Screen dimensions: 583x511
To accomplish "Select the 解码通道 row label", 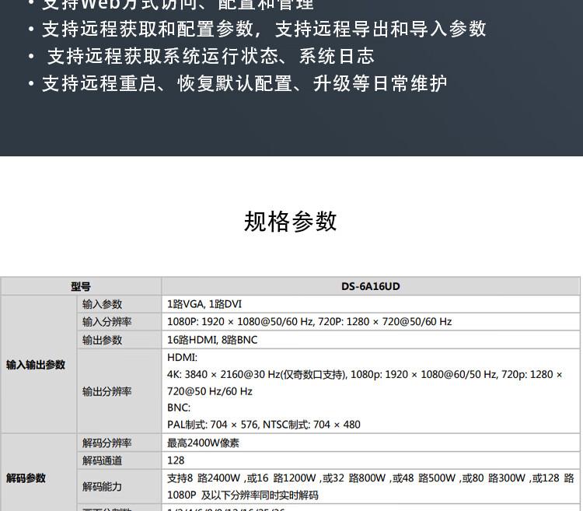I will (102, 460).
